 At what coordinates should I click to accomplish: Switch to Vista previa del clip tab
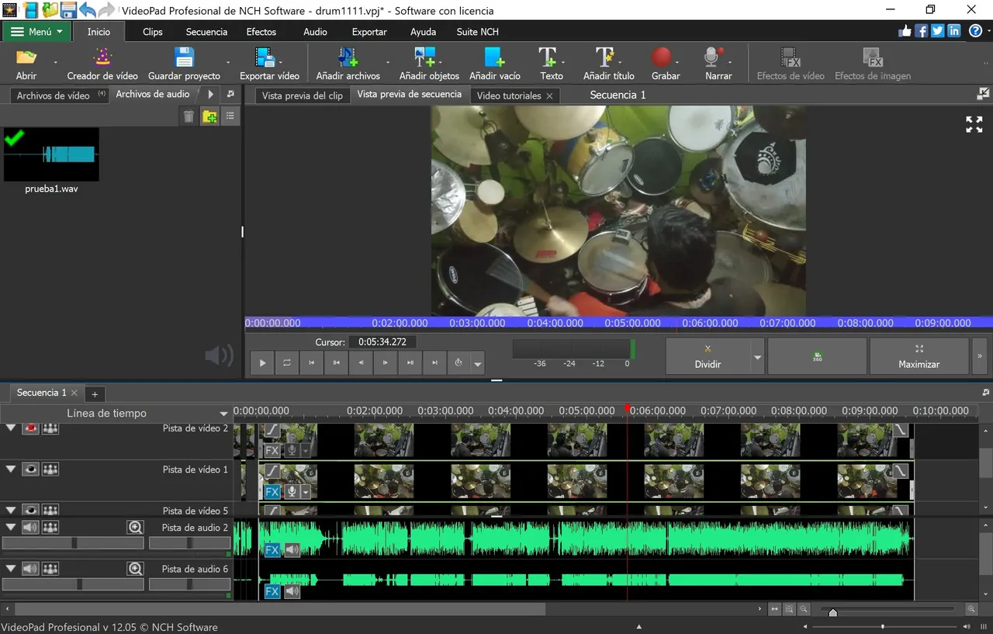(303, 95)
